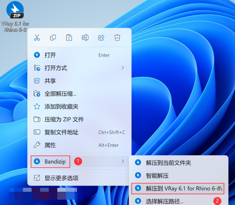Choose 打开 from the context menu
Screen dimensions: 235x205
coord(80,55)
